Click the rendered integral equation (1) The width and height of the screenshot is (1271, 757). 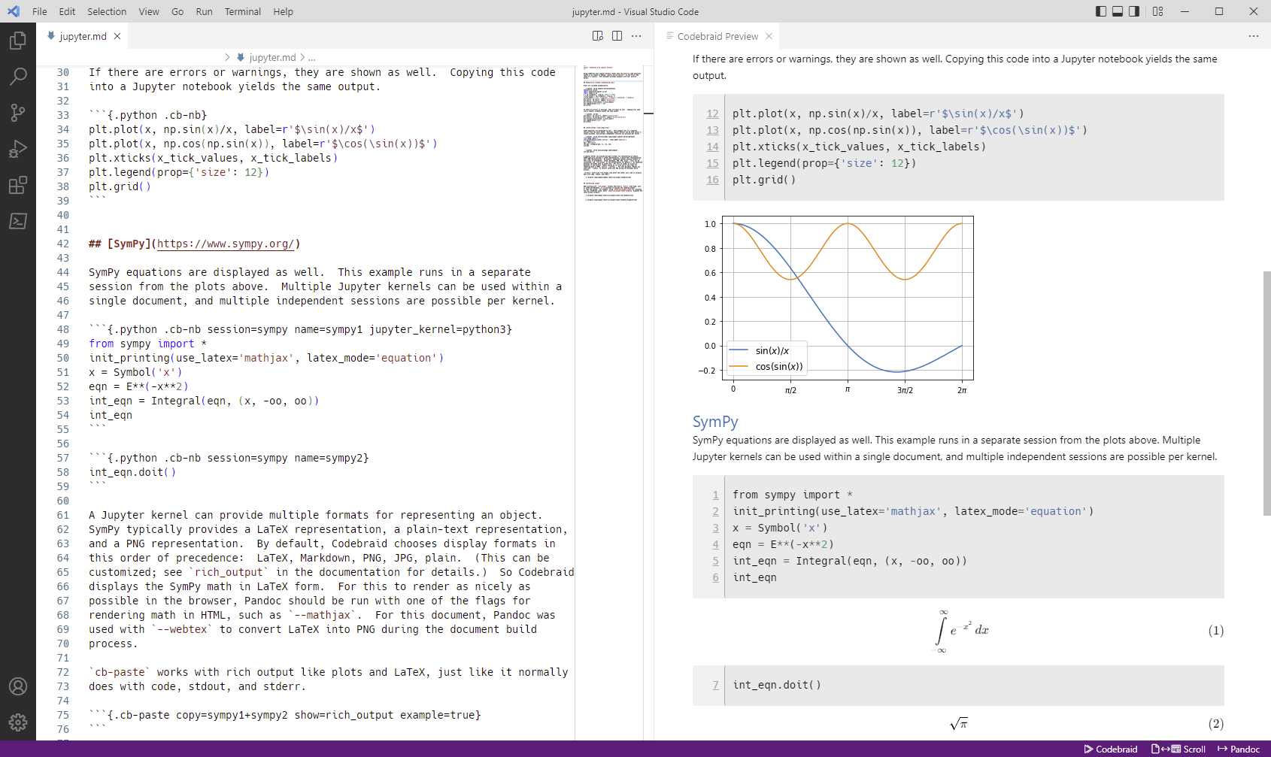pyautogui.click(x=961, y=630)
